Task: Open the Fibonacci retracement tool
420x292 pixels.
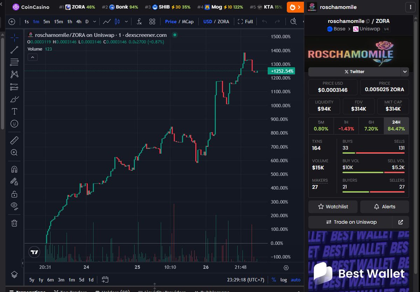Action: 14,62
